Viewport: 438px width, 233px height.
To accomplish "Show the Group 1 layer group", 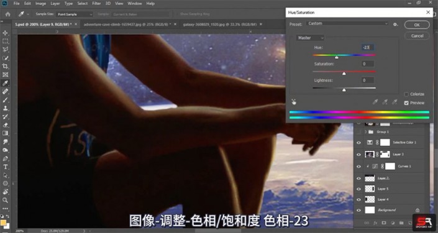I will point(358,132).
